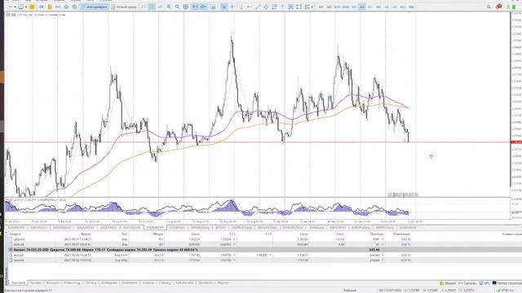Open the XAUUSD,H1 chart tab

tap(86, 228)
